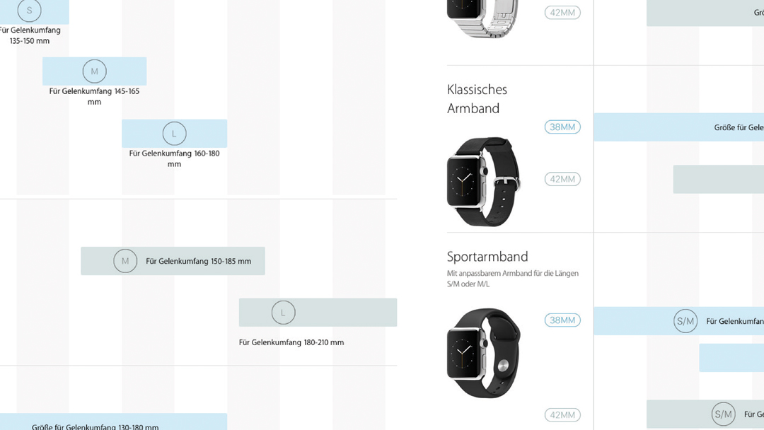
Task: Click the black classic buckle watch image
Action: (x=483, y=182)
